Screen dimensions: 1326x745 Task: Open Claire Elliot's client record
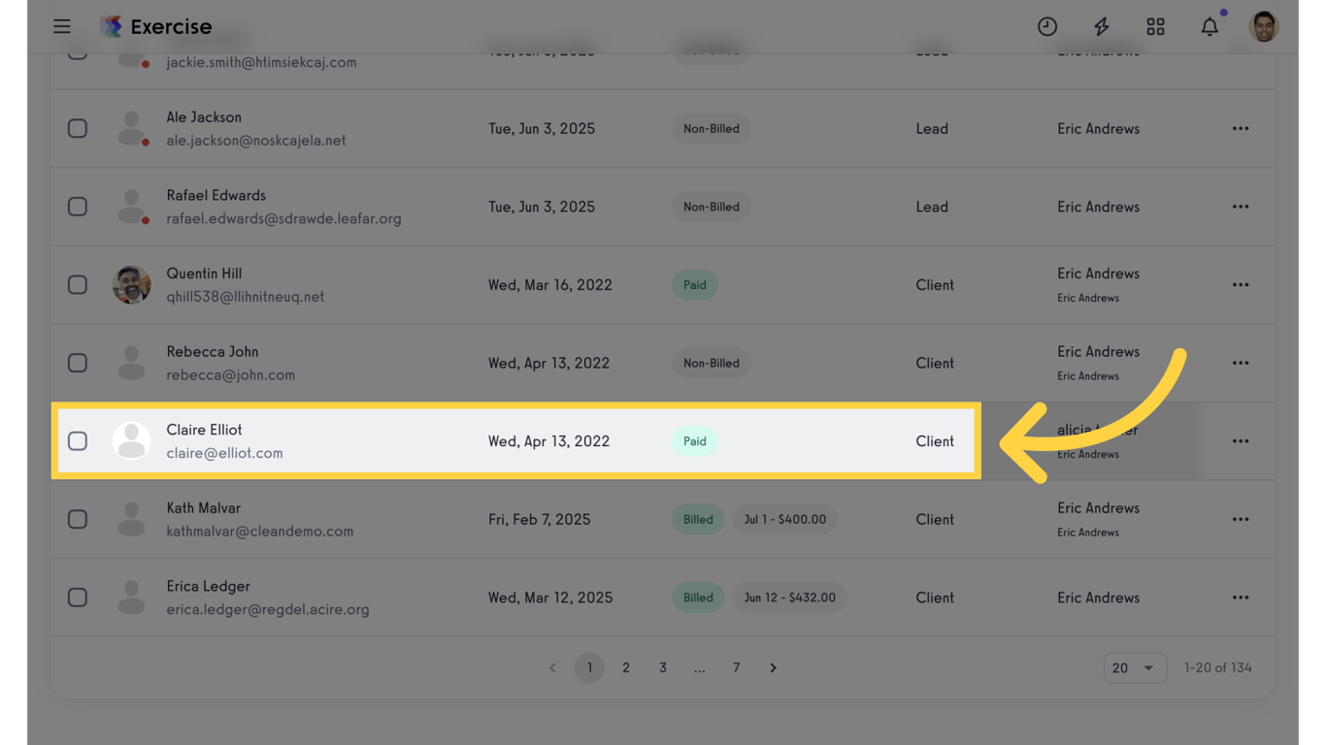(x=204, y=430)
